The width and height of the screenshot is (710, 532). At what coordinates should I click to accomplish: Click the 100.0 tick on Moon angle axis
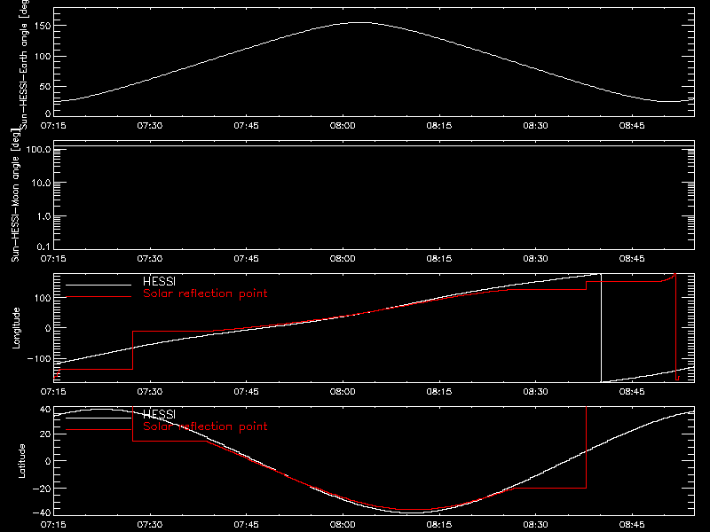38,149
